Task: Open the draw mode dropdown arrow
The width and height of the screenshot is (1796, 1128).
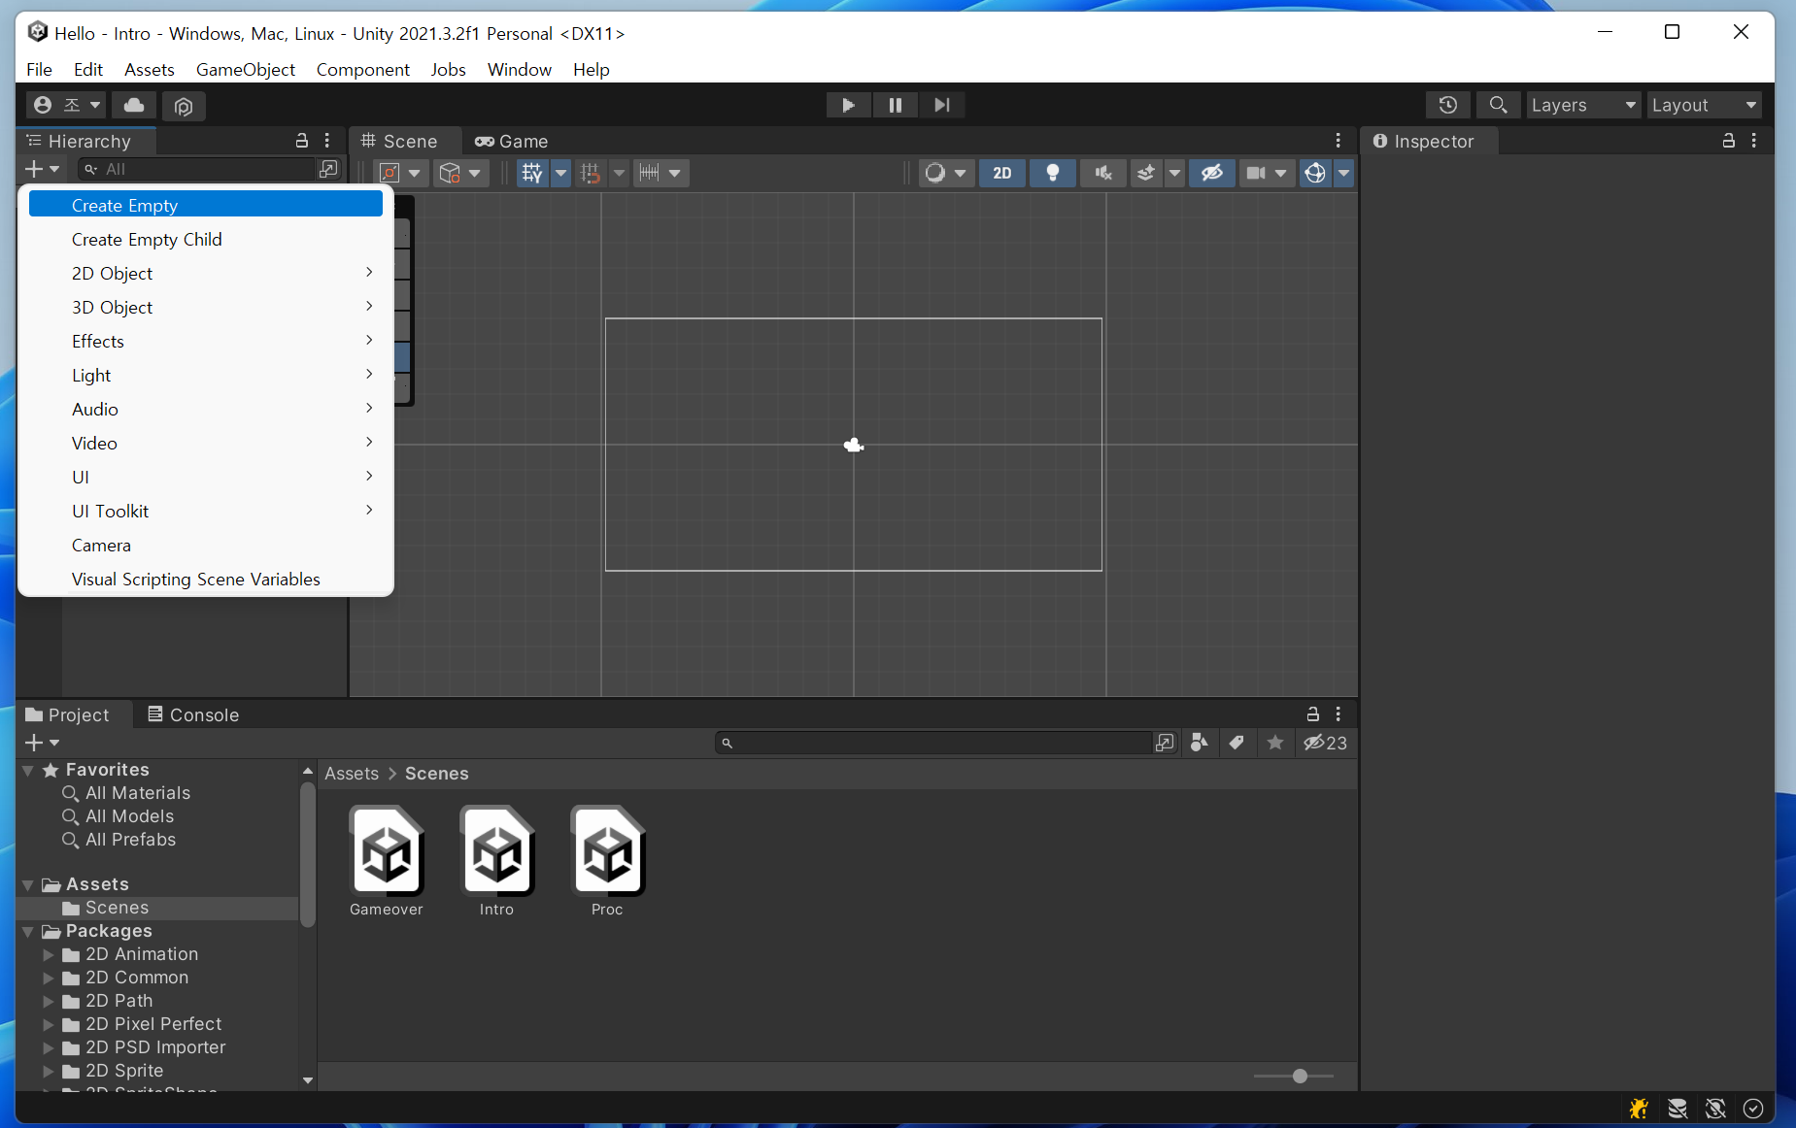Action: 960,173
